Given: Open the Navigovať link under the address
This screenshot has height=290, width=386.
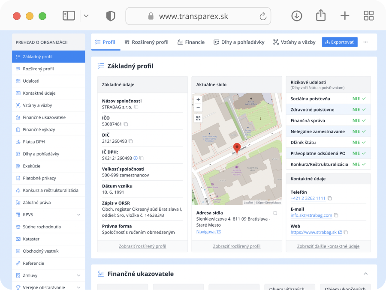Looking at the screenshot, I should pos(207,231).
